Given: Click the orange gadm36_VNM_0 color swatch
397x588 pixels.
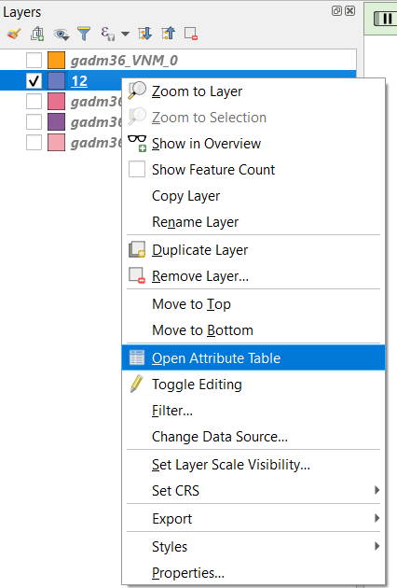Looking at the screenshot, I should click(x=56, y=60).
